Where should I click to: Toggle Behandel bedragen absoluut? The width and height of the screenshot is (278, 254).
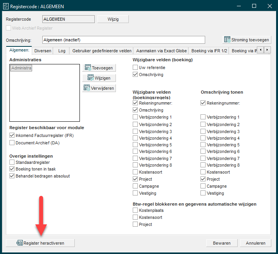click(x=12, y=176)
